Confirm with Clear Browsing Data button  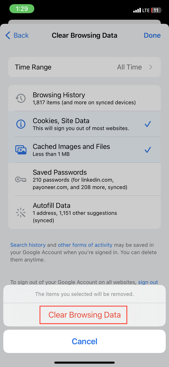point(84,315)
